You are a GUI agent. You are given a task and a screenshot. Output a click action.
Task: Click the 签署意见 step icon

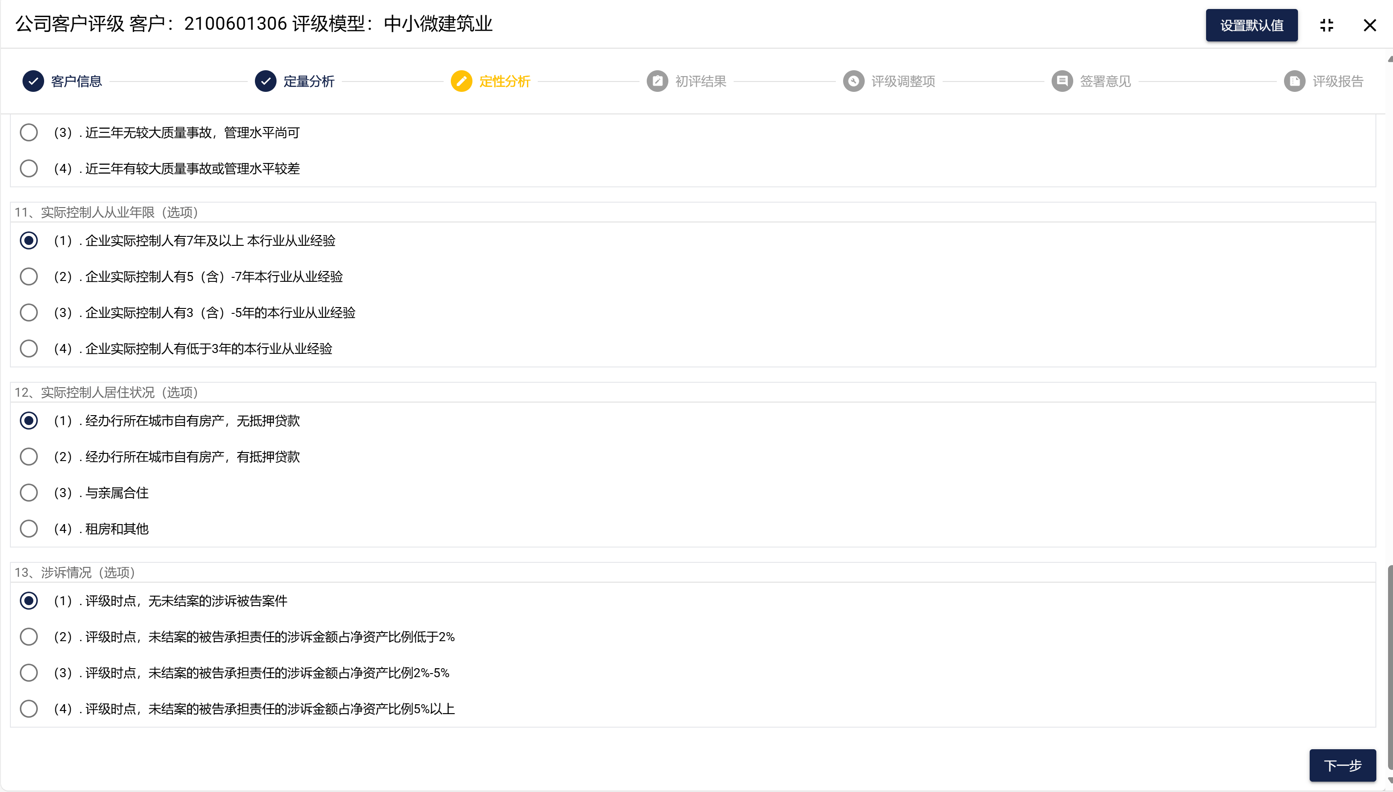coord(1062,81)
